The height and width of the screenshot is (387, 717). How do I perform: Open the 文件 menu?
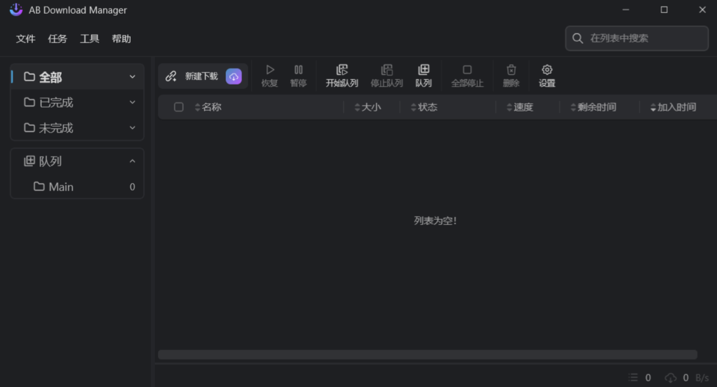tap(26, 39)
